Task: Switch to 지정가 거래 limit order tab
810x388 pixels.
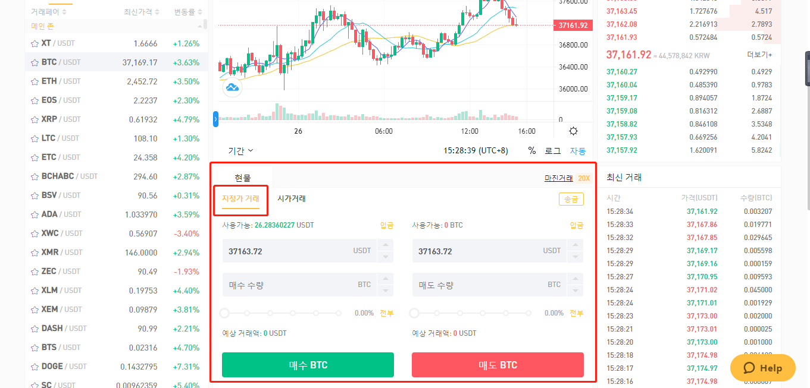Action: 240,198
